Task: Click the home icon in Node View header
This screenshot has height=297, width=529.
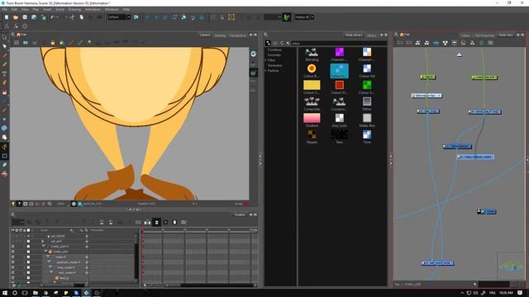Action: coord(402,35)
